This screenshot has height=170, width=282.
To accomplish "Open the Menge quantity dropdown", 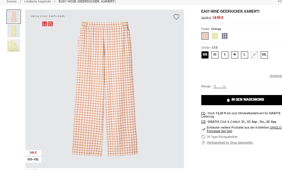I will coord(220,87).
